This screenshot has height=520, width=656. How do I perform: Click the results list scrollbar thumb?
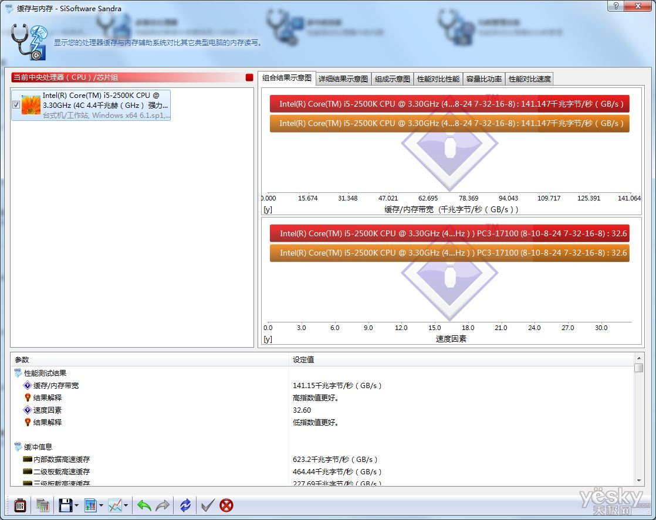638,368
